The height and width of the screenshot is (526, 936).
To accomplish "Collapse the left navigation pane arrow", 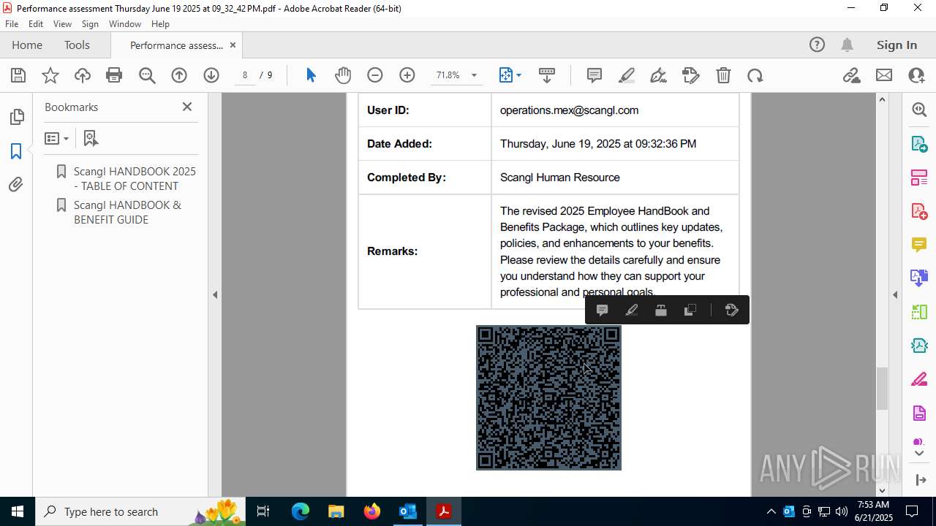I will coord(215,295).
